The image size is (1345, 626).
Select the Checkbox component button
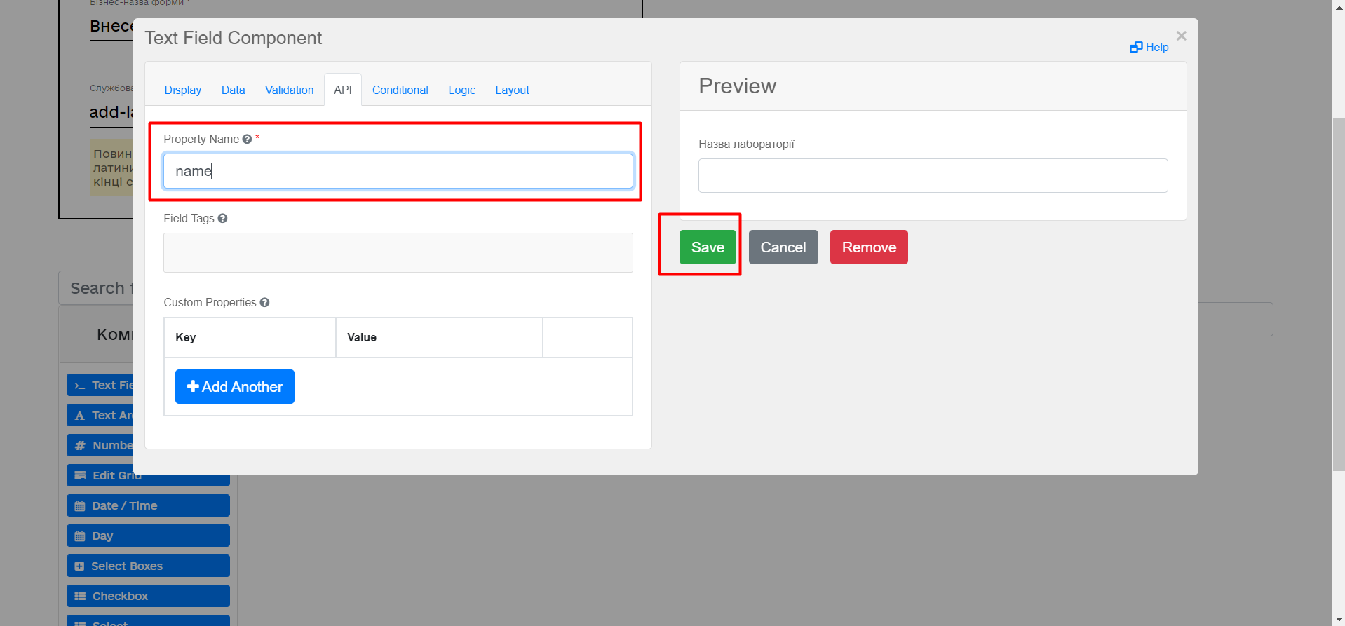(x=148, y=596)
